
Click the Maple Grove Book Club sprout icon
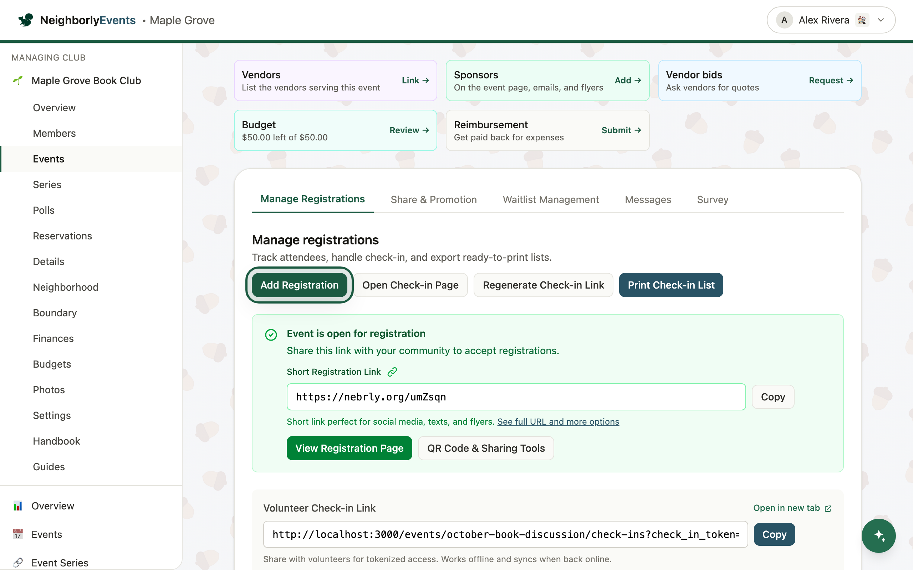pos(18,80)
